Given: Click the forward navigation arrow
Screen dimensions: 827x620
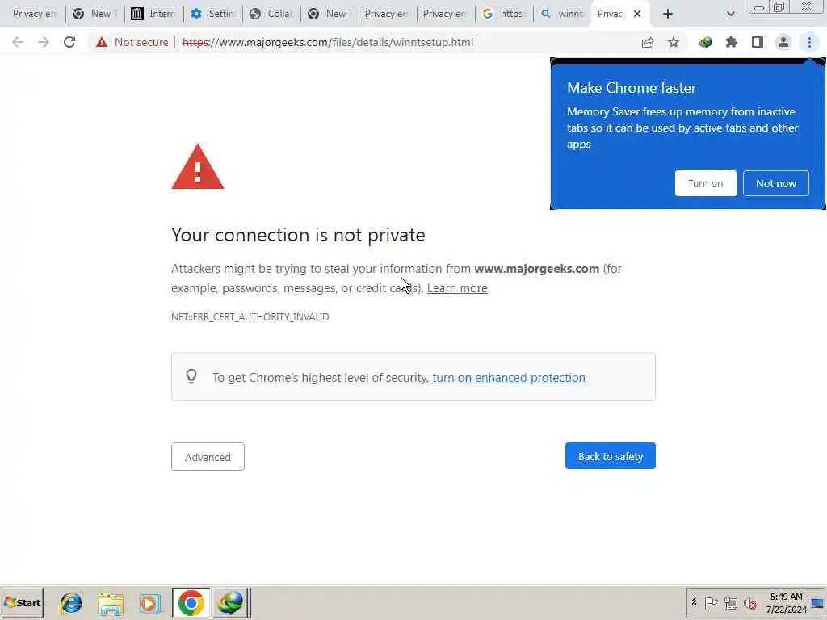Looking at the screenshot, I should 44,42.
